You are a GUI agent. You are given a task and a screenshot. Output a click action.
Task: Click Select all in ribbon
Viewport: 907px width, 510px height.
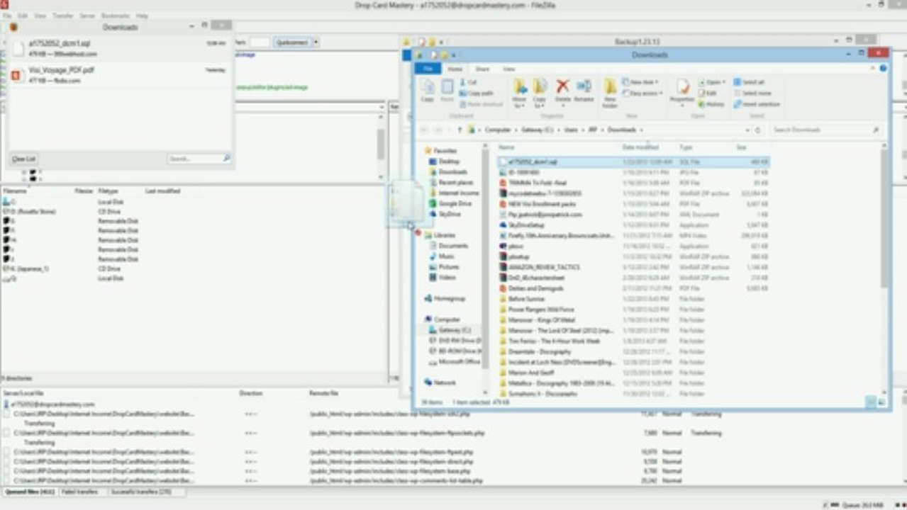point(749,82)
